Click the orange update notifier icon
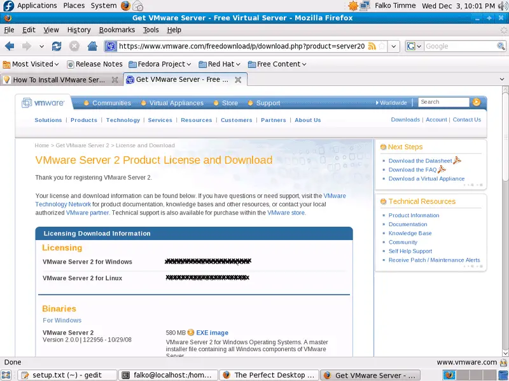 (353, 6)
